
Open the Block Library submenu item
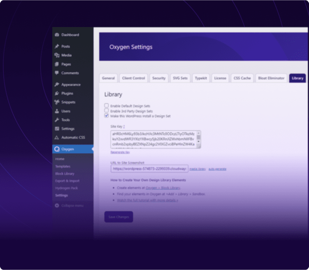pos(65,173)
